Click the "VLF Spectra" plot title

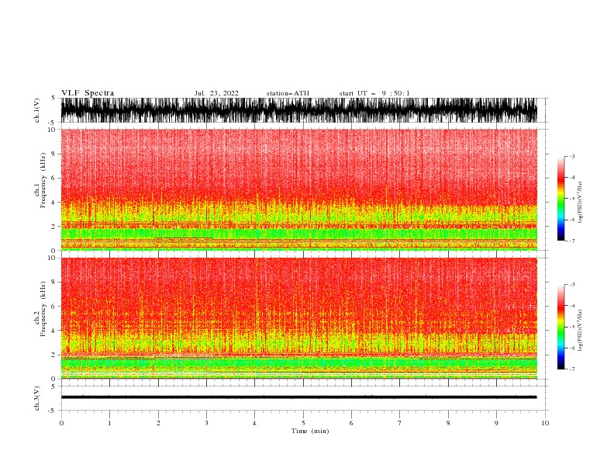[88, 93]
